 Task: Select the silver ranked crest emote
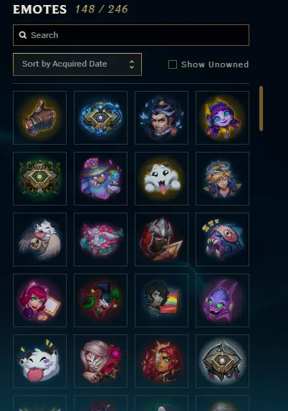[222, 361]
